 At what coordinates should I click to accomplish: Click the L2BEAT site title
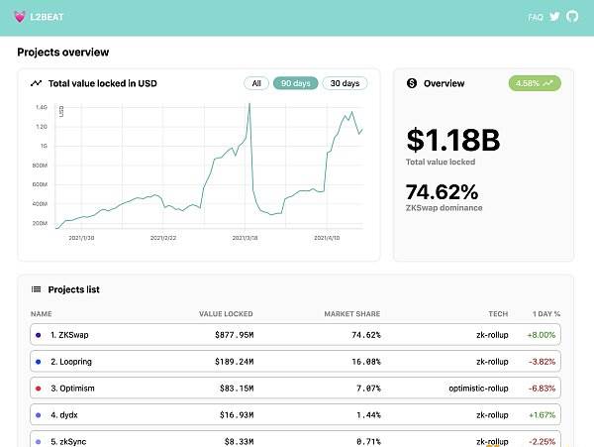[x=47, y=17]
